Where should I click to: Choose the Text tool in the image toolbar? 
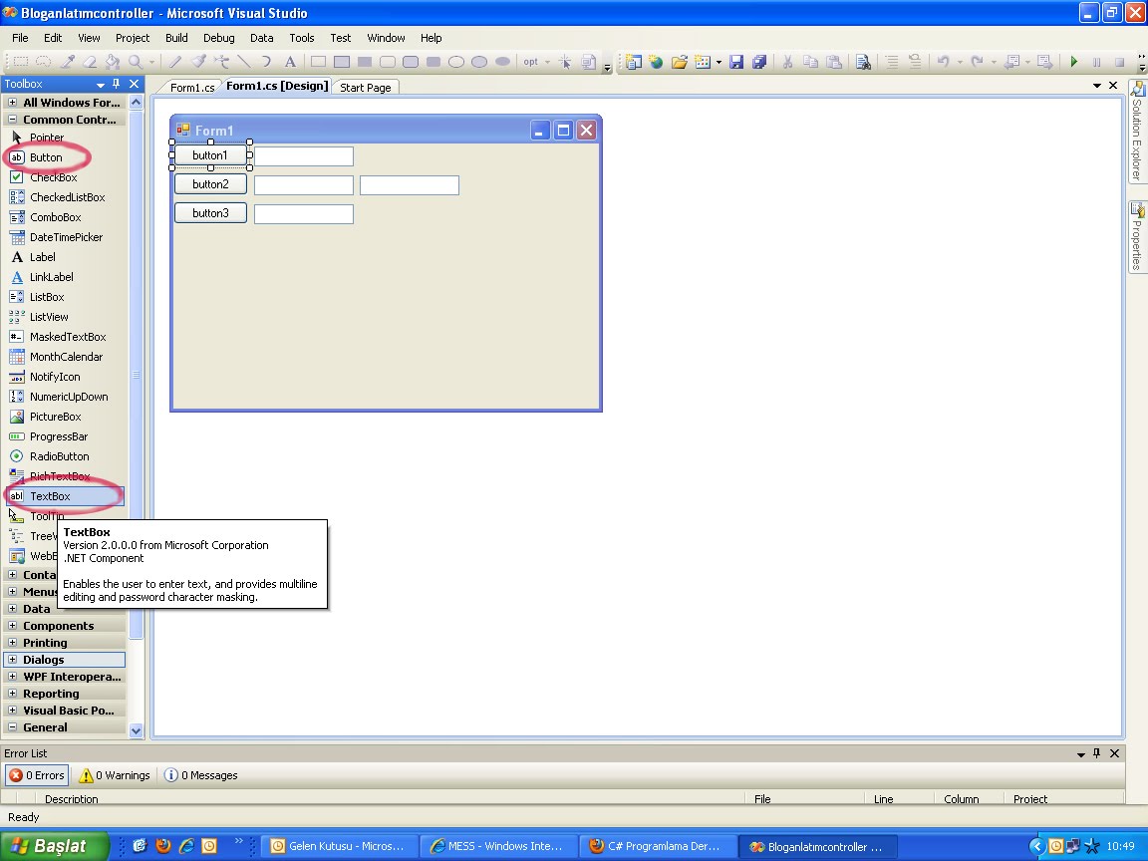(290, 62)
